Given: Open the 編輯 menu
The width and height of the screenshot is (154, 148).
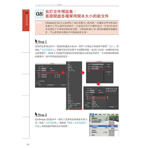Looking at the screenshot, I should [x=96, y=114].
